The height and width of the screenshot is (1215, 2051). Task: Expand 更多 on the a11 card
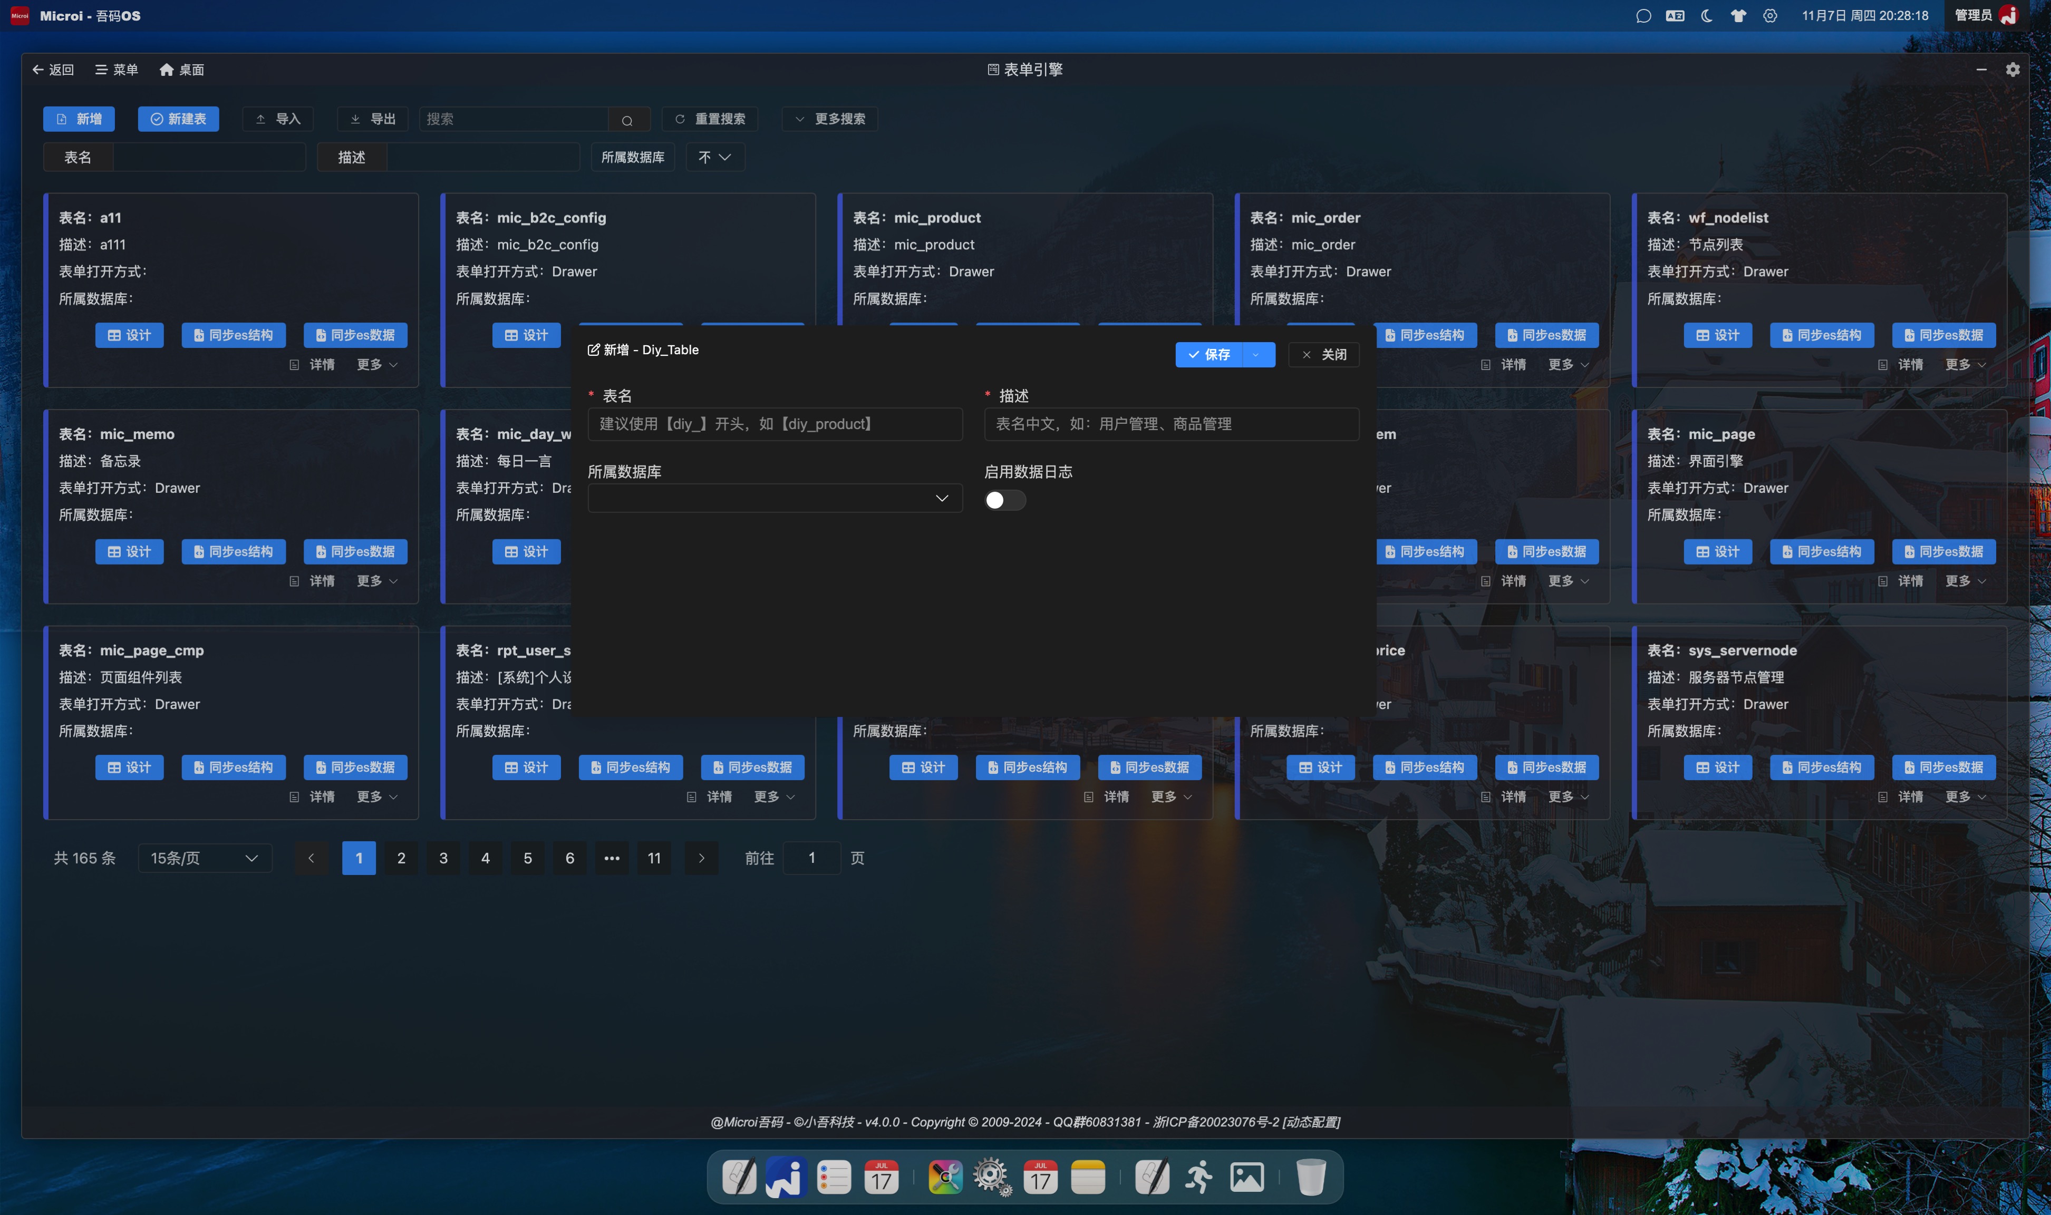pos(378,364)
